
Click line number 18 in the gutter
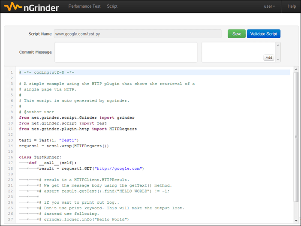(x=10, y=169)
